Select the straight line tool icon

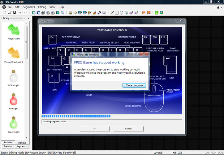tap(112, 13)
